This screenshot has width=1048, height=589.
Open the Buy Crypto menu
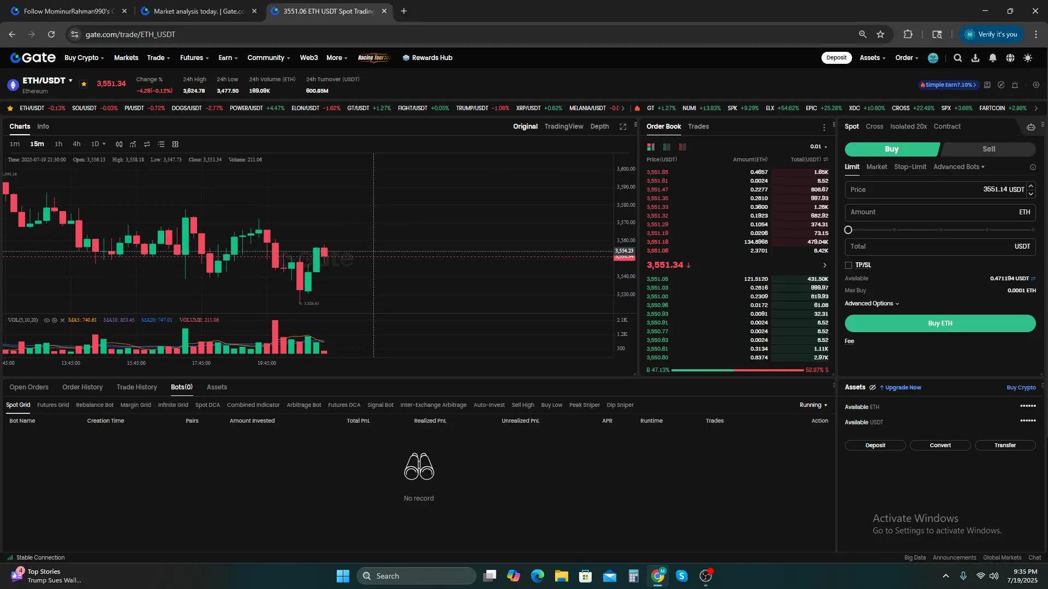[x=84, y=58]
